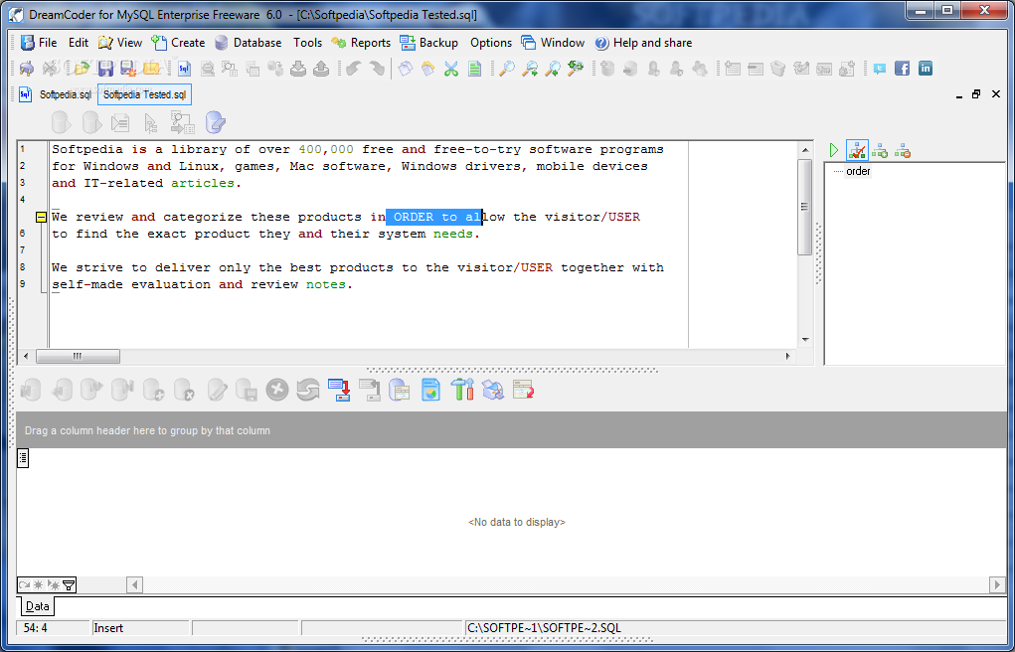Click the add tree node icon
Image resolution: width=1015 pixels, height=652 pixels.
(x=879, y=151)
